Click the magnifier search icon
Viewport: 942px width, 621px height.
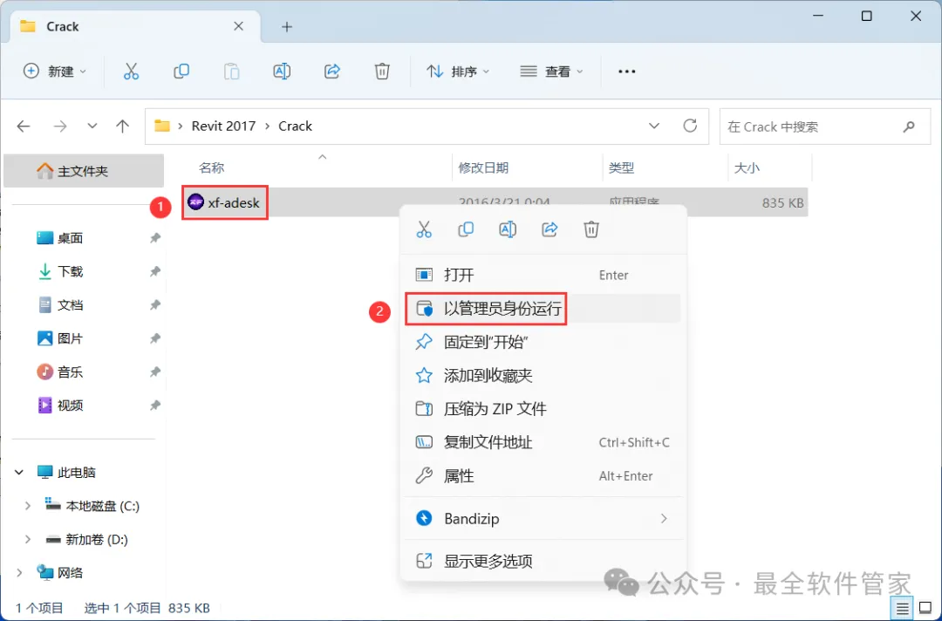coord(909,126)
